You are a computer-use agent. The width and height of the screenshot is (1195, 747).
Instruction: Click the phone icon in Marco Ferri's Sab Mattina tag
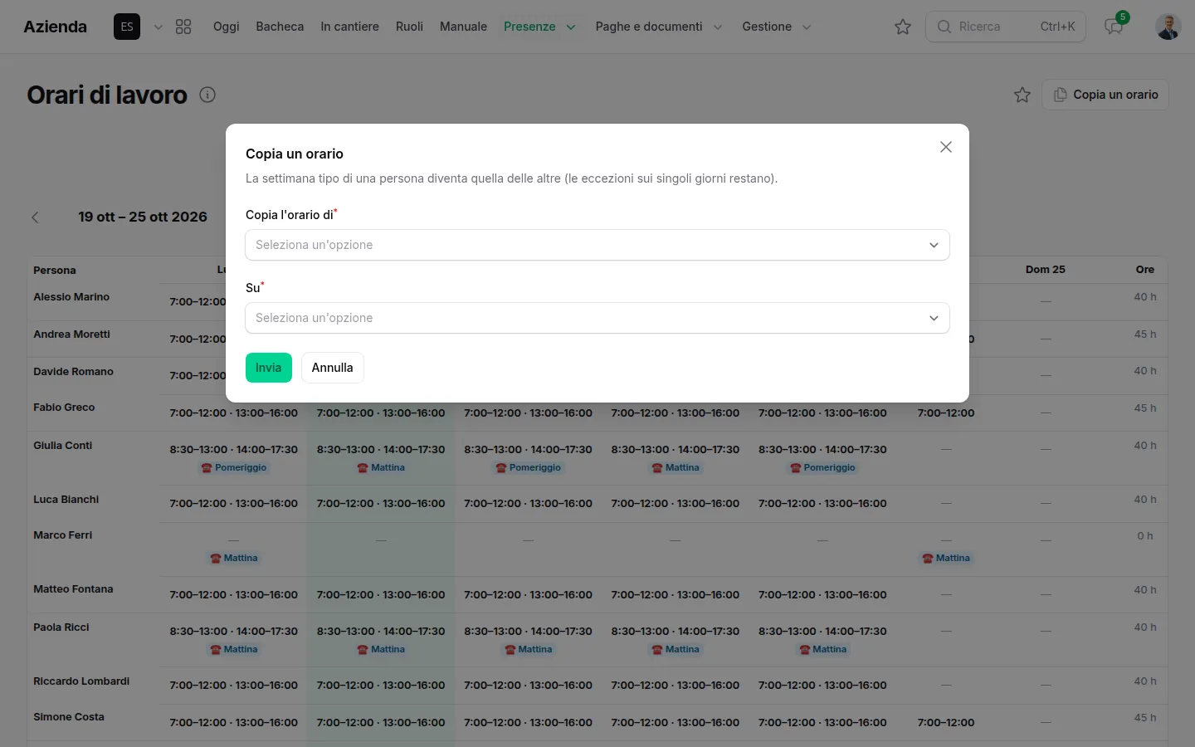pyautogui.click(x=927, y=559)
